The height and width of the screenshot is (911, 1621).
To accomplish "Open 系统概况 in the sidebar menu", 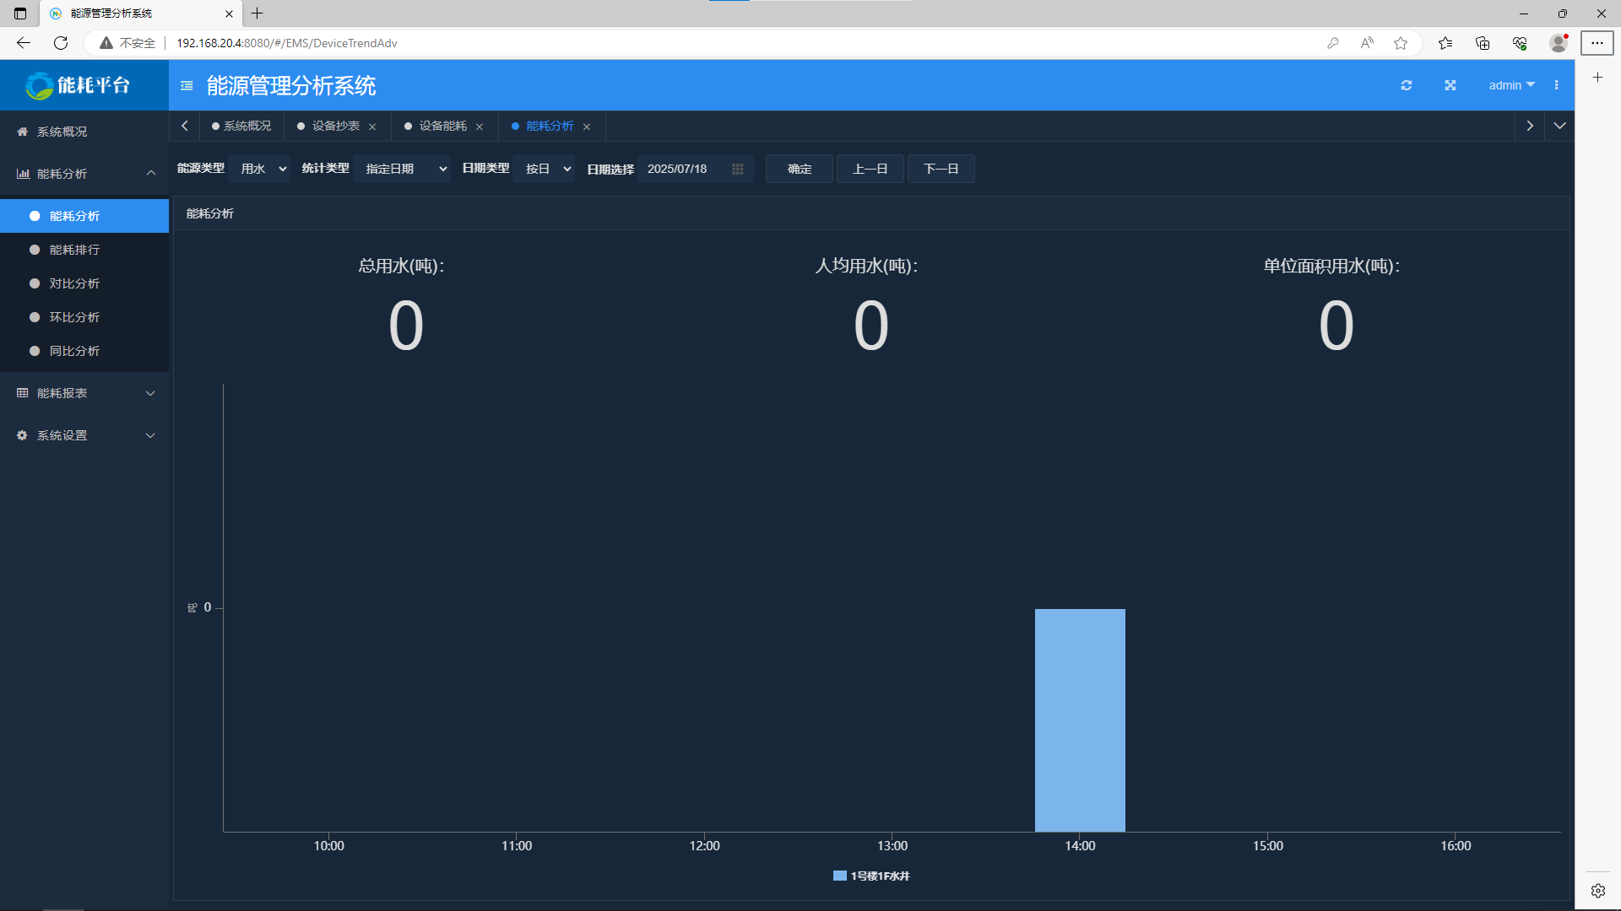I will [62, 132].
